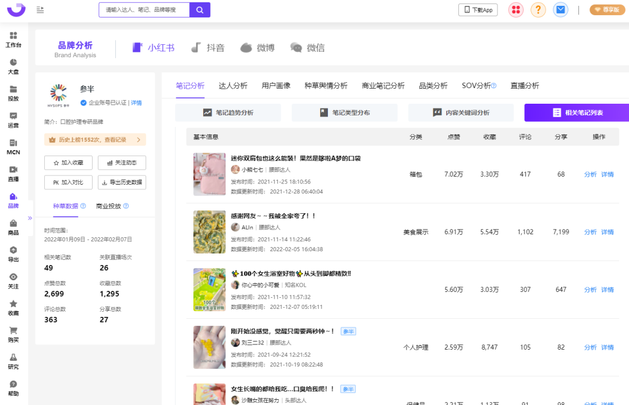
Task: Click 分析 link for 100个女生浴室好物 note
Action: click(x=590, y=290)
